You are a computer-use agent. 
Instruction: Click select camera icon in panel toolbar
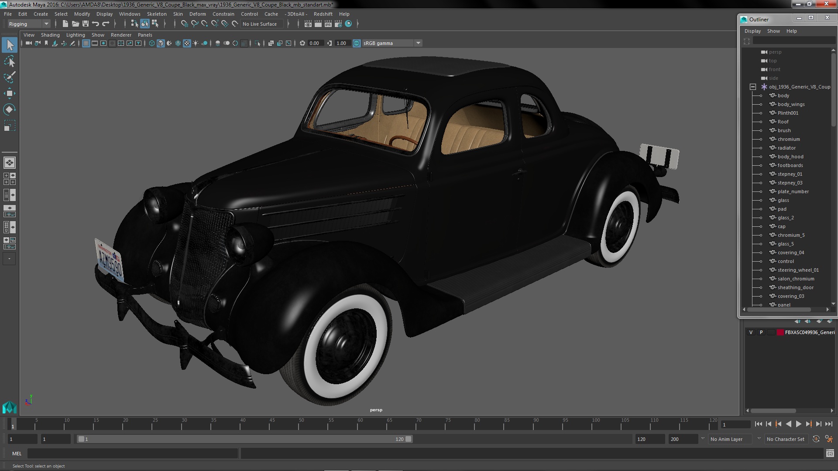click(29, 43)
